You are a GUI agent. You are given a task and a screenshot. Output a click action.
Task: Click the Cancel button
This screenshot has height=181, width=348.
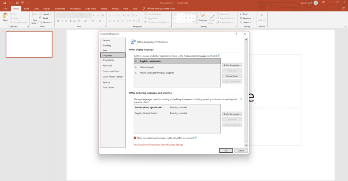[241, 150]
